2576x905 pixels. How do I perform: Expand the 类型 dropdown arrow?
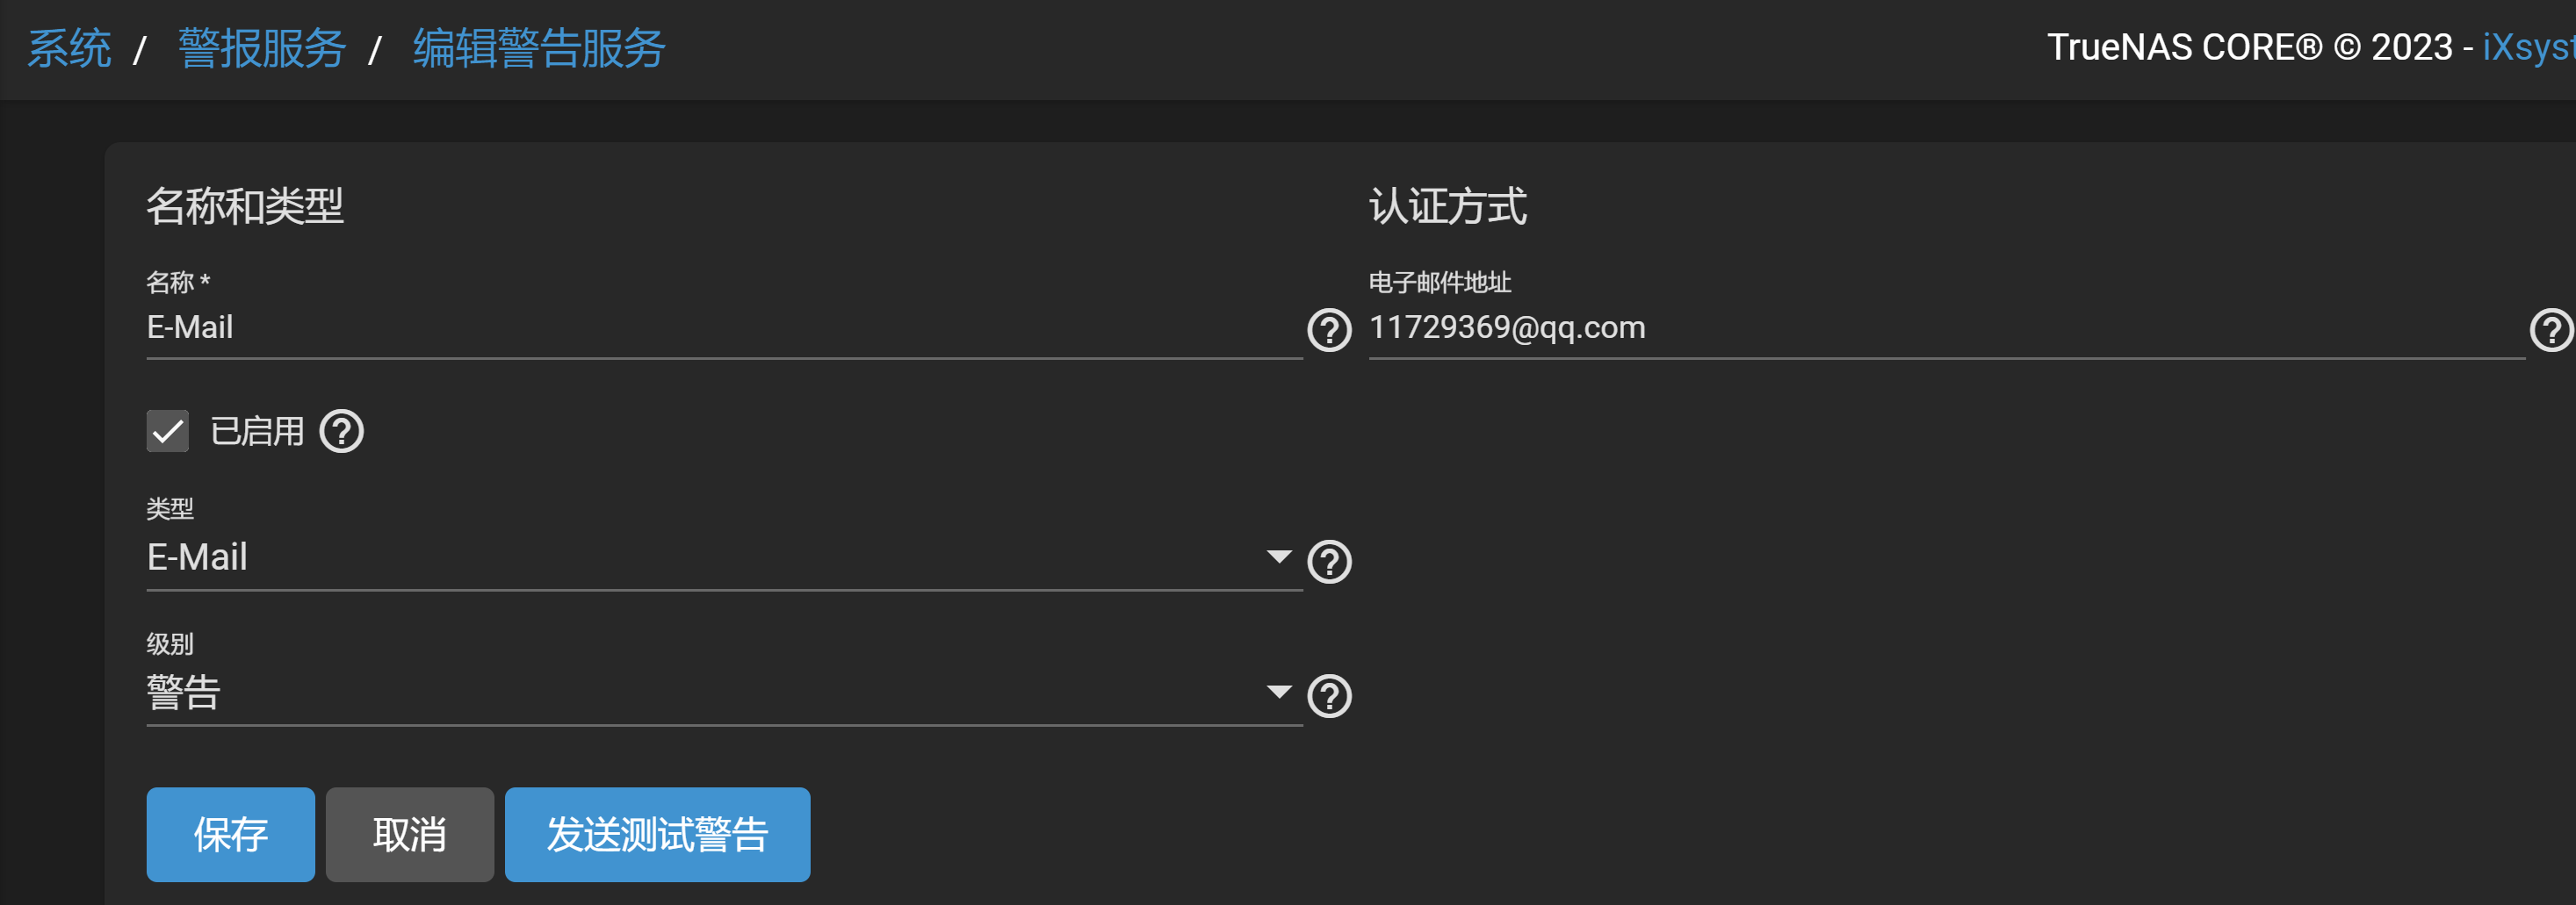(x=1278, y=557)
